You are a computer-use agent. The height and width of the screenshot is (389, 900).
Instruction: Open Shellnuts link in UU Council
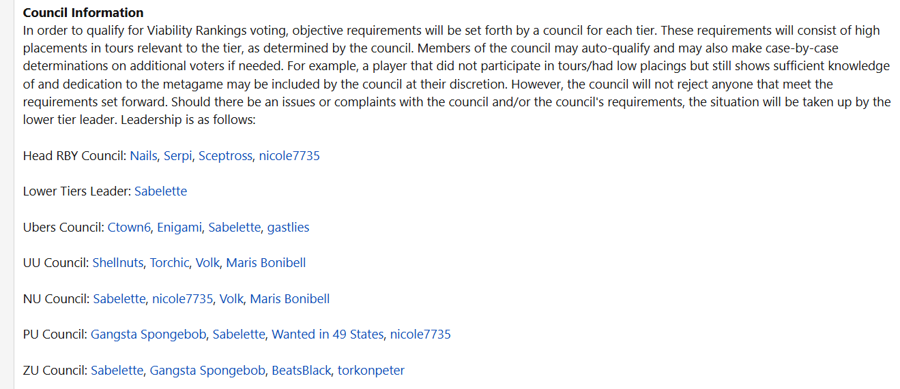(x=118, y=262)
